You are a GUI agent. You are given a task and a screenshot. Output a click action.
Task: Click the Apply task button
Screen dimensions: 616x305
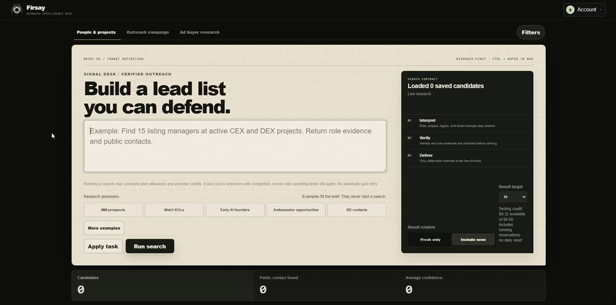pyautogui.click(x=103, y=246)
